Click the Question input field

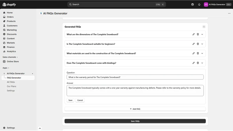(x=135, y=77)
